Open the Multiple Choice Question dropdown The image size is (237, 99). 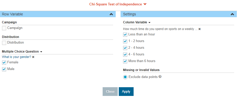tap(22, 52)
